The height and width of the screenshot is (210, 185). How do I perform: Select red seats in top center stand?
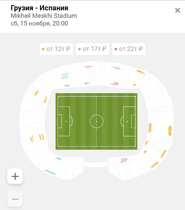pos(88,67)
